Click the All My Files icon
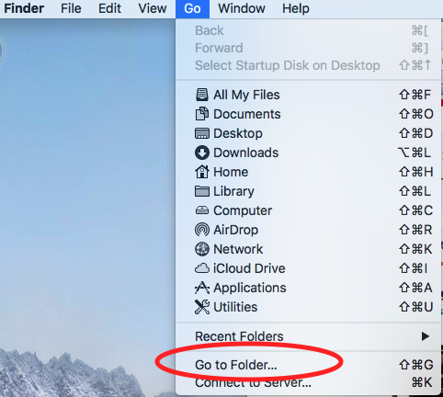Image resolution: width=443 pixels, height=397 pixels. point(202,95)
